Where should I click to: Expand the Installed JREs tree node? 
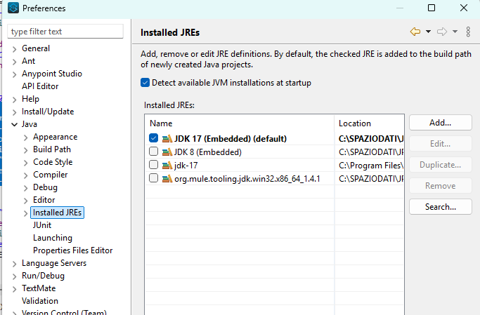tap(27, 213)
